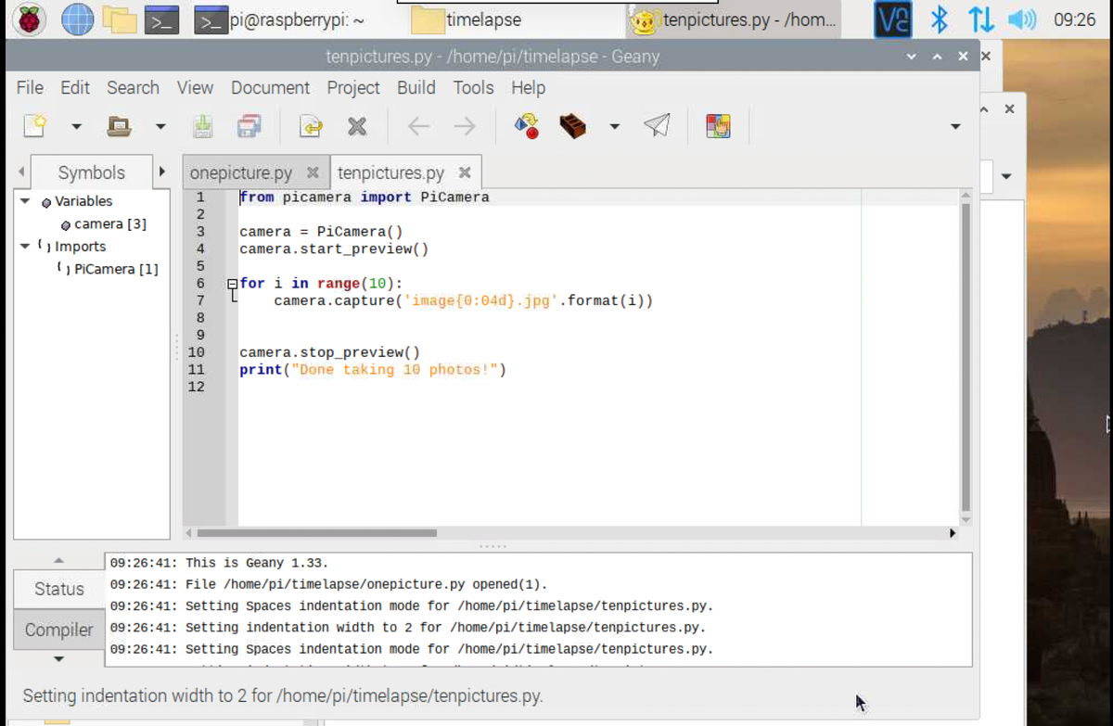Switch to the onepicture.py tab
1113x726 pixels.
tap(240, 173)
